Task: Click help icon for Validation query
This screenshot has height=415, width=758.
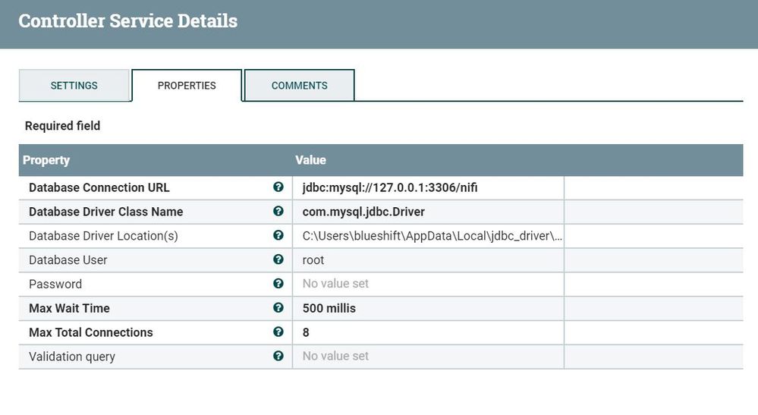Action: tap(278, 356)
